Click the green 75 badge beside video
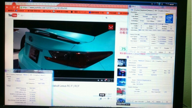The height and width of the screenshot is (108, 192). [x=123, y=49]
